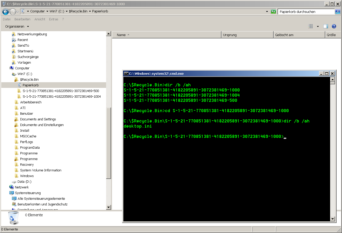Change view with the view mode icon
Image resolution: width=342 pixels, height=233 pixels.
point(311,26)
